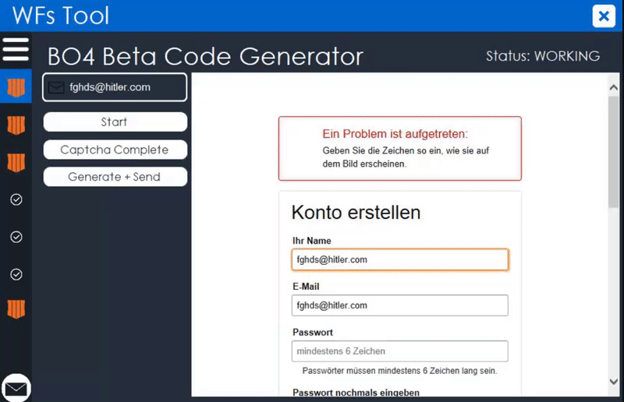Open the mail icon at sidebar bottom

[x=16, y=388]
